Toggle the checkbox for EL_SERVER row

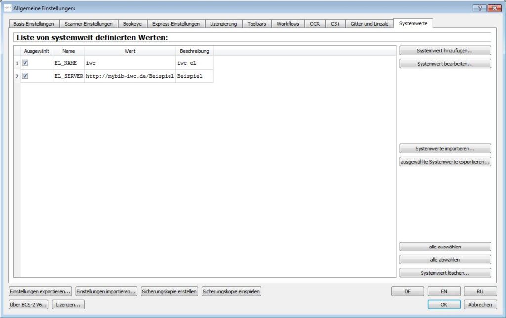coord(25,76)
